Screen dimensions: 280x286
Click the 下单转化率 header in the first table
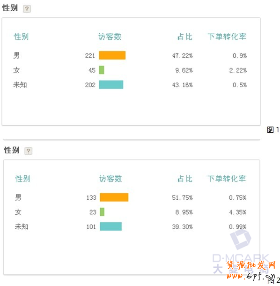click(227, 37)
